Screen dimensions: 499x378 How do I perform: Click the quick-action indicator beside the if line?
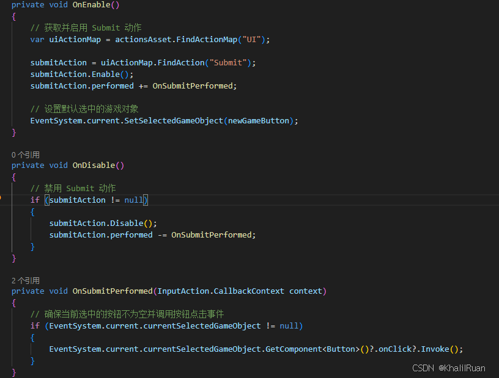coord(1,198)
